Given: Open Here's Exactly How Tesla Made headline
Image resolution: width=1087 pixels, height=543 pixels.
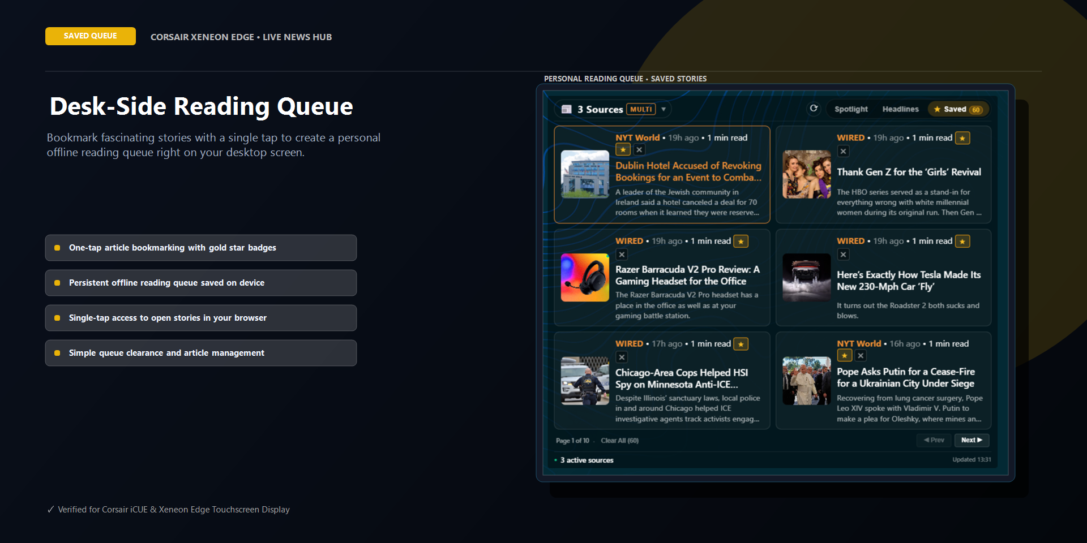Looking at the screenshot, I should [909, 281].
